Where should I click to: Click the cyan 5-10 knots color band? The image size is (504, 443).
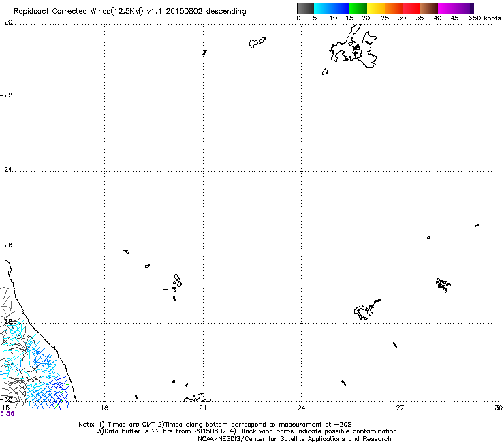pos(323,8)
